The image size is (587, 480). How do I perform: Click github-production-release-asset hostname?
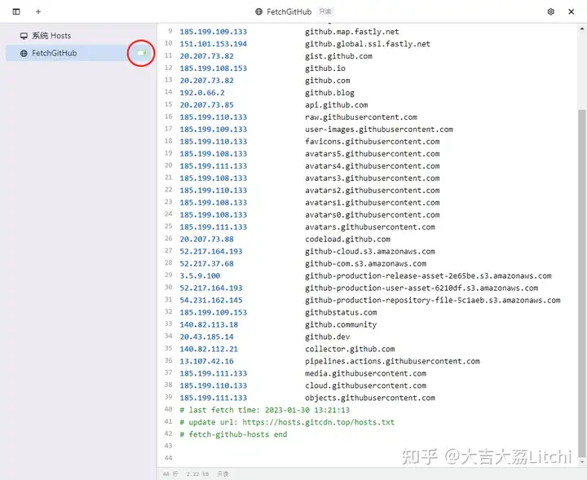point(428,275)
